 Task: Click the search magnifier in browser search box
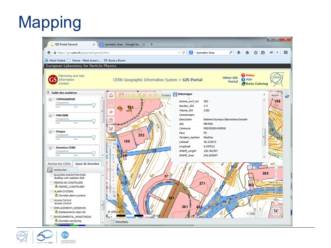231,52
